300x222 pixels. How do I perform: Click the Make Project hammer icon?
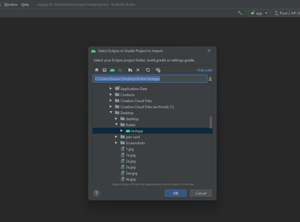[x=240, y=13]
